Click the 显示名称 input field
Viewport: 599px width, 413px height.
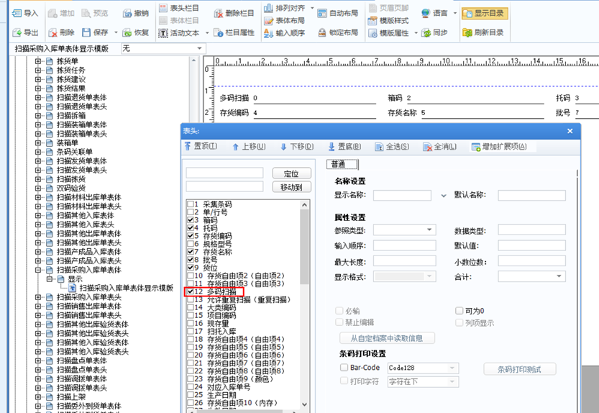[x=402, y=196]
